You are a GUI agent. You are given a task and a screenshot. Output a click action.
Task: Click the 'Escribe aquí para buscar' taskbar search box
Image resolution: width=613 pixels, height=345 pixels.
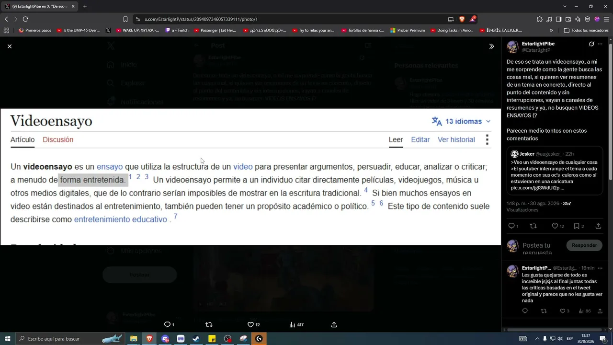click(x=71, y=339)
